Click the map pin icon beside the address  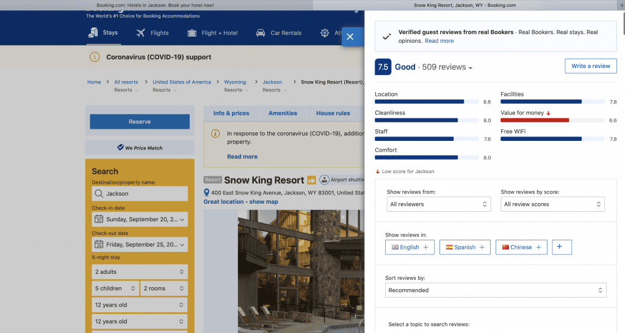point(206,193)
